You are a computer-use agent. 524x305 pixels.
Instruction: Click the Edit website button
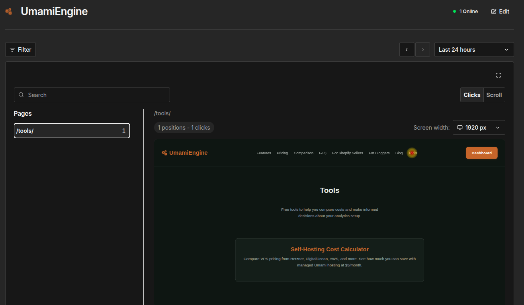(500, 12)
